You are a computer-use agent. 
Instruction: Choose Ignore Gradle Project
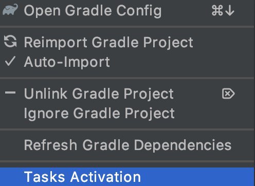127,113
